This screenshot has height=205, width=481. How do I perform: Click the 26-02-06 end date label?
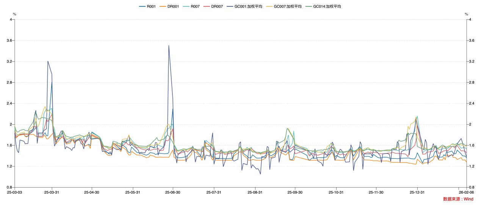[466, 192]
